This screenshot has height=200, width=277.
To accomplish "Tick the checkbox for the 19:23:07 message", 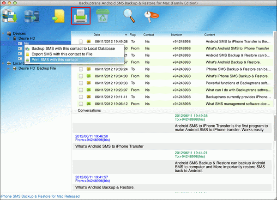I will tap(81, 90).
